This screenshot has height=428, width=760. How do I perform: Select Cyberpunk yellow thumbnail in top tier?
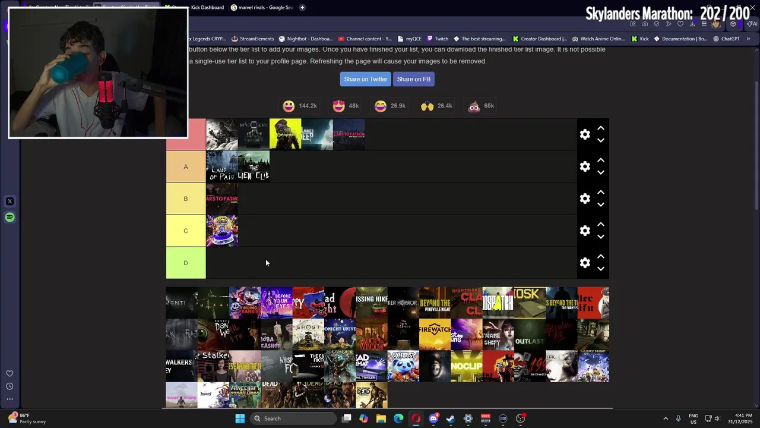pyautogui.click(x=286, y=134)
